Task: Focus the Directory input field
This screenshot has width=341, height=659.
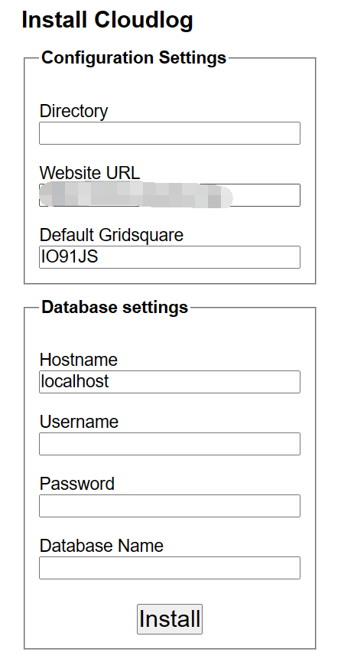Action: (170, 133)
